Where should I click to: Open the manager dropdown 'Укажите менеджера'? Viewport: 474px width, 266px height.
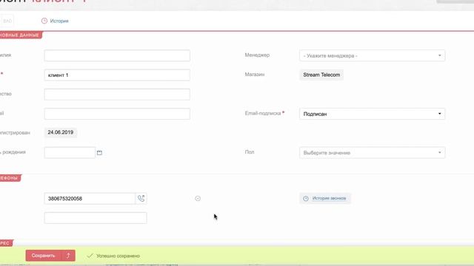pos(372,55)
